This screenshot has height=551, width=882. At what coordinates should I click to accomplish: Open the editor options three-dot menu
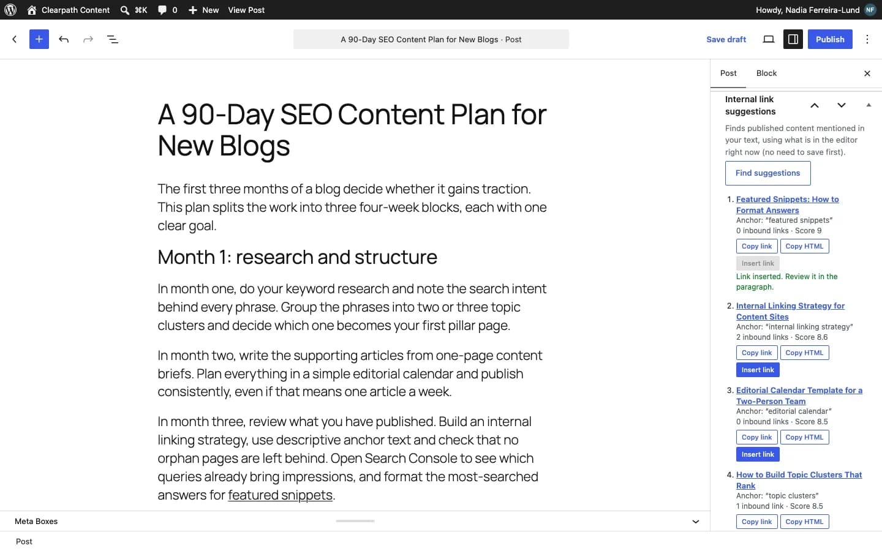[867, 39]
